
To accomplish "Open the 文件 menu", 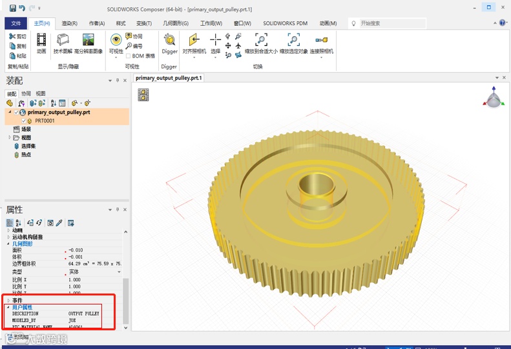I will (16, 23).
